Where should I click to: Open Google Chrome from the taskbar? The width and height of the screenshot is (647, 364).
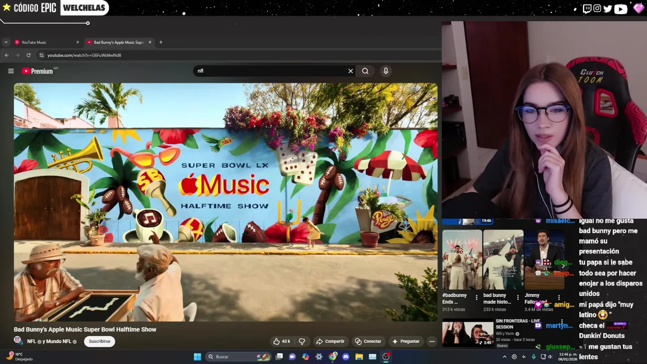tap(332, 357)
